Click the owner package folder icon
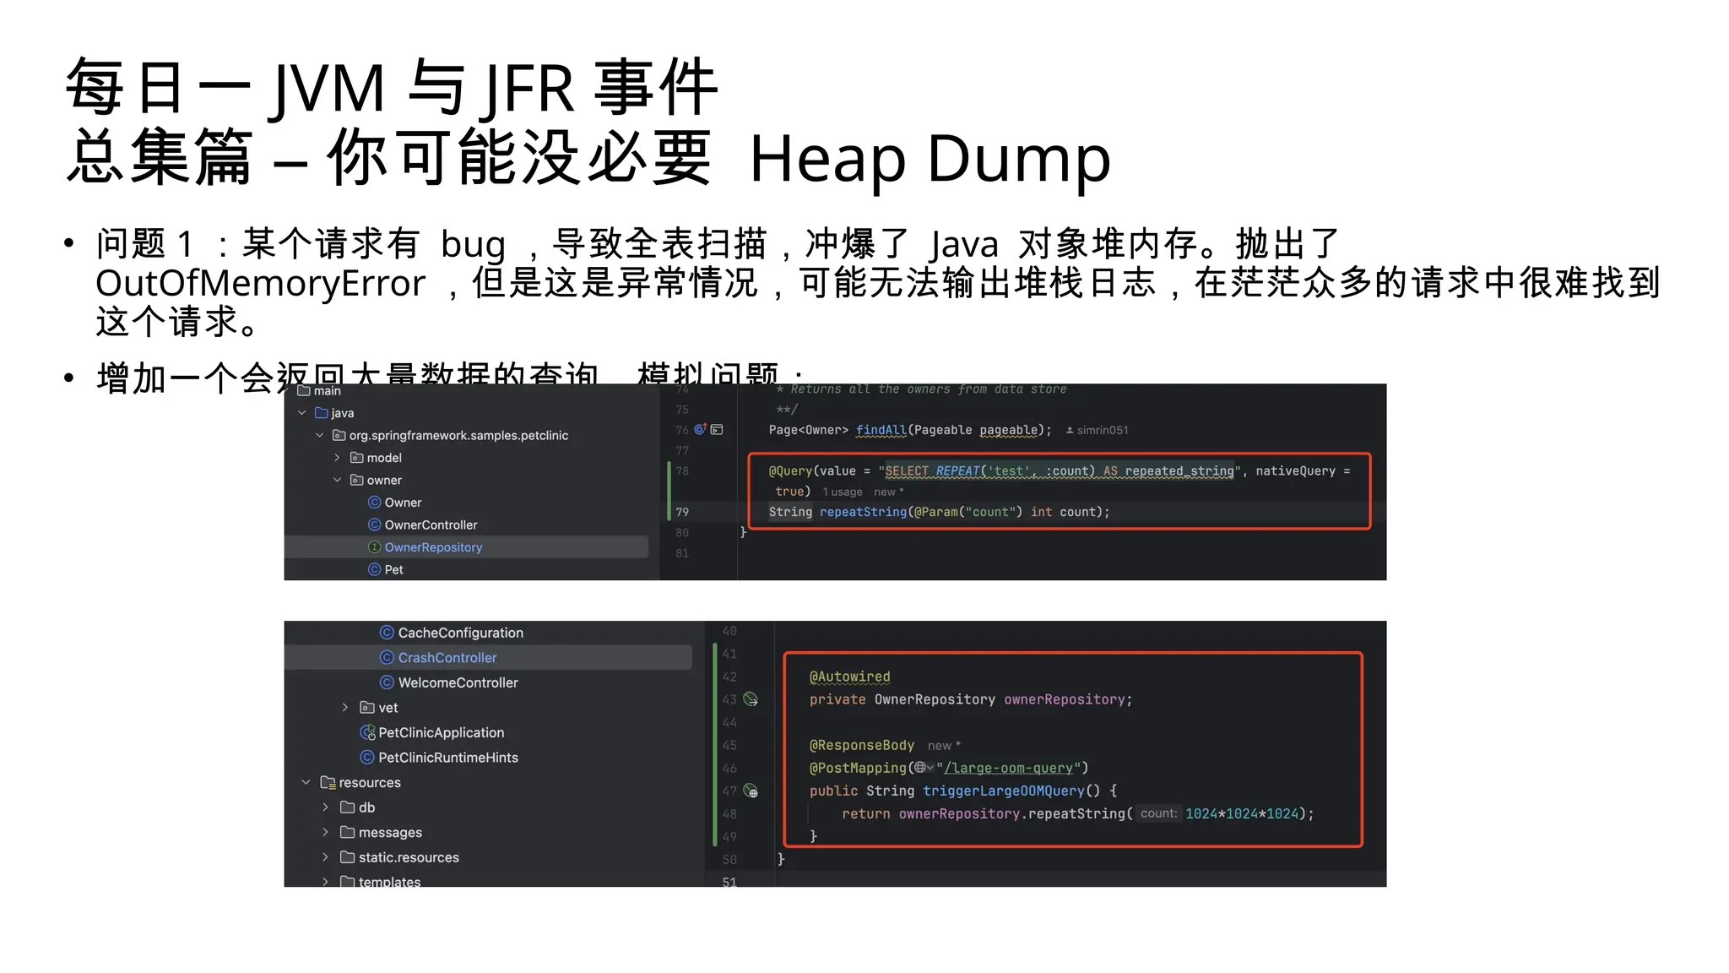The height and width of the screenshot is (973, 1729). (356, 480)
